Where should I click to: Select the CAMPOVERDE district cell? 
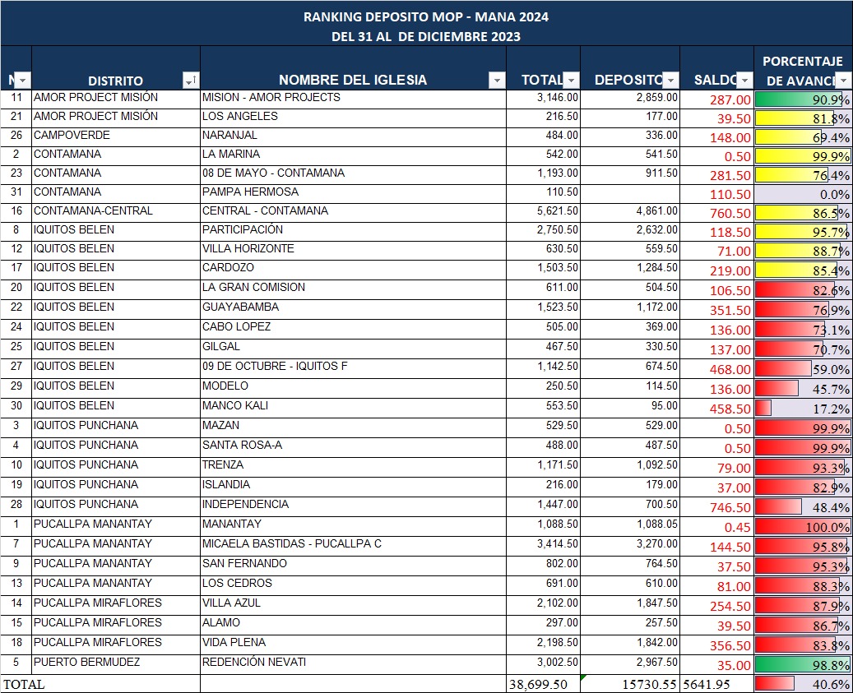pyautogui.click(x=115, y=135)
